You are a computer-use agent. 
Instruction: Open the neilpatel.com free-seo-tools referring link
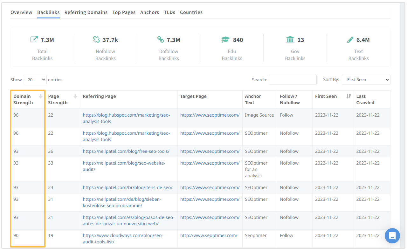click(126, 151)
